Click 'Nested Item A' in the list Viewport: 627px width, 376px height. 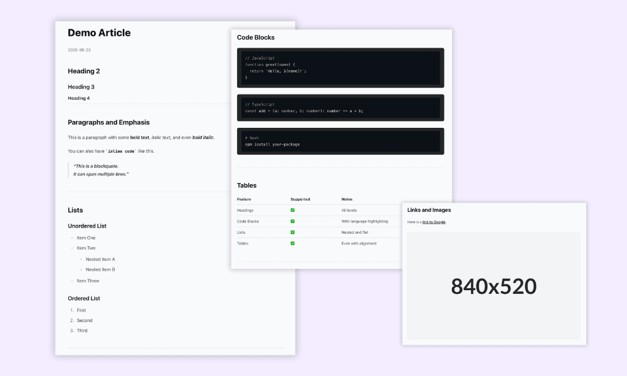100,259
